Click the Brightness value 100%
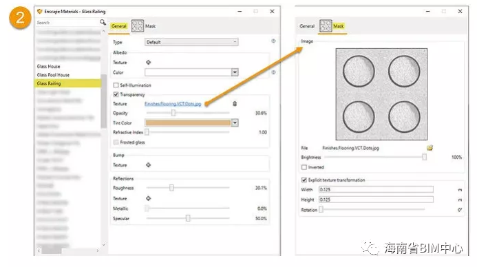This screenshot has width=477, height=267. [456, 157]
